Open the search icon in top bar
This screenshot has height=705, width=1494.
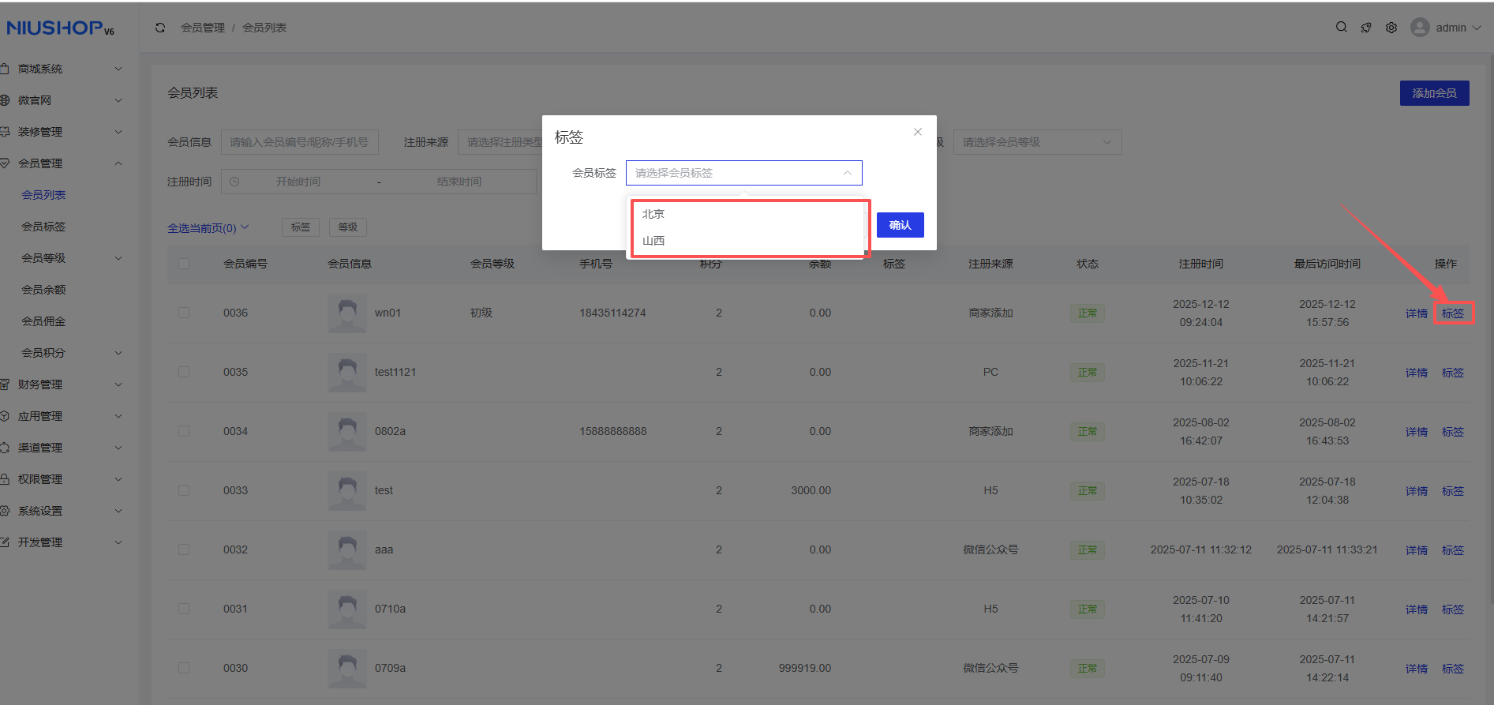pos(1341,28)
